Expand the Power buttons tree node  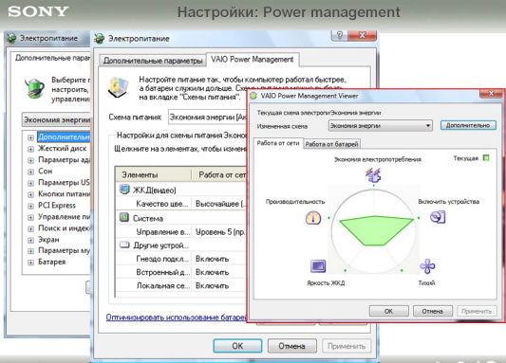(x=30, y=194)
